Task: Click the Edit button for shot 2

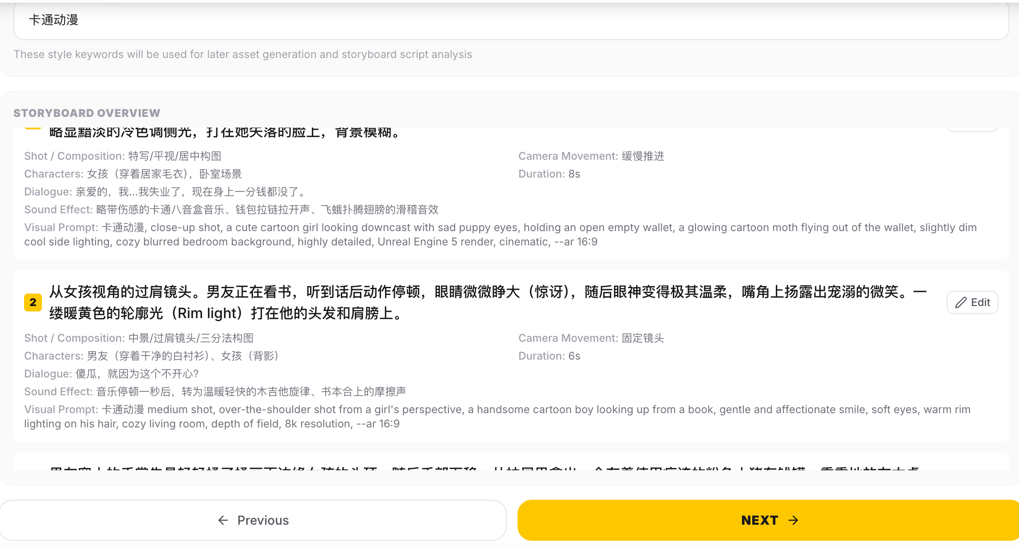Action: click(x=972, y=303)
